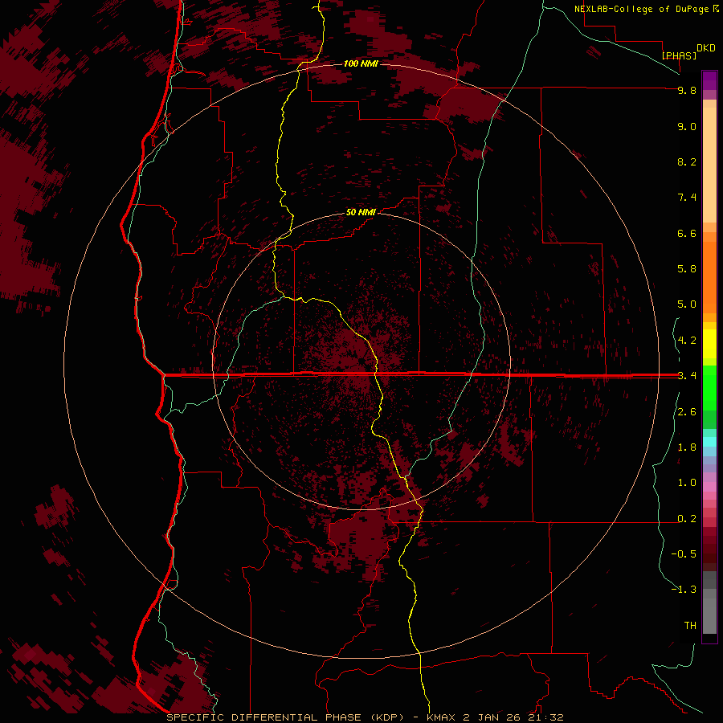Image resolution: width=723 pixels, height=723 pixels.
Task: Click the DKD legend title
Action: 706,48
